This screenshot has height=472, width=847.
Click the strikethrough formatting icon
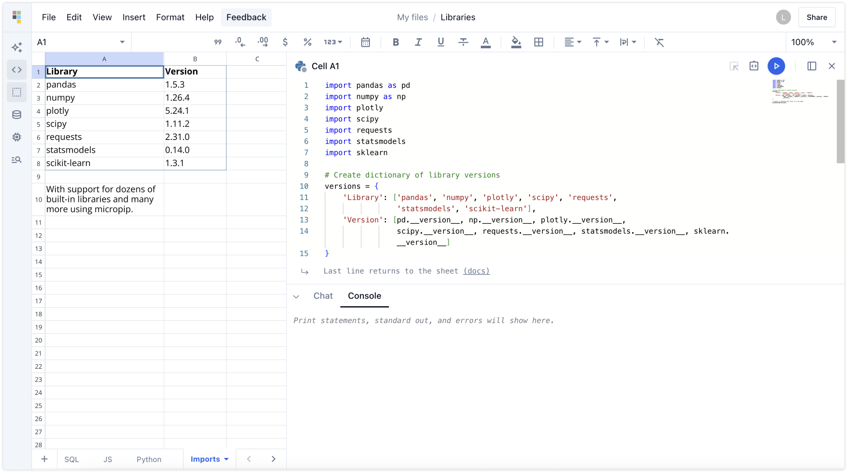pyautogui.click(x=464, y=42)
